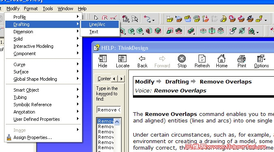This screenshot has height=152, width=274.
Task: Click the green stepped solid icon with red arrow
Action: [x=251, y=31]
